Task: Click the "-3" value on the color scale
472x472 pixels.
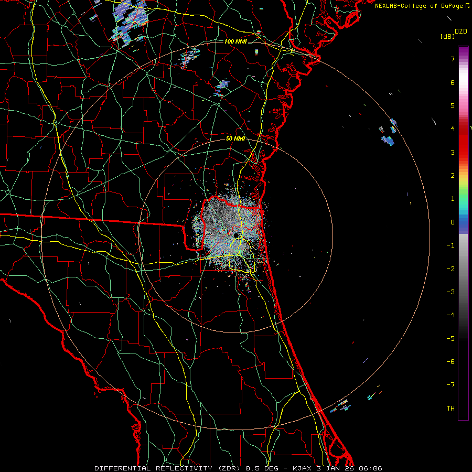Action: [450, 292]
